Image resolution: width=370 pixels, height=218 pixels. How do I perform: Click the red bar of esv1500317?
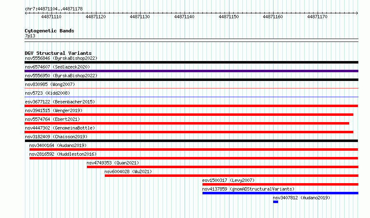coord(280,184)
